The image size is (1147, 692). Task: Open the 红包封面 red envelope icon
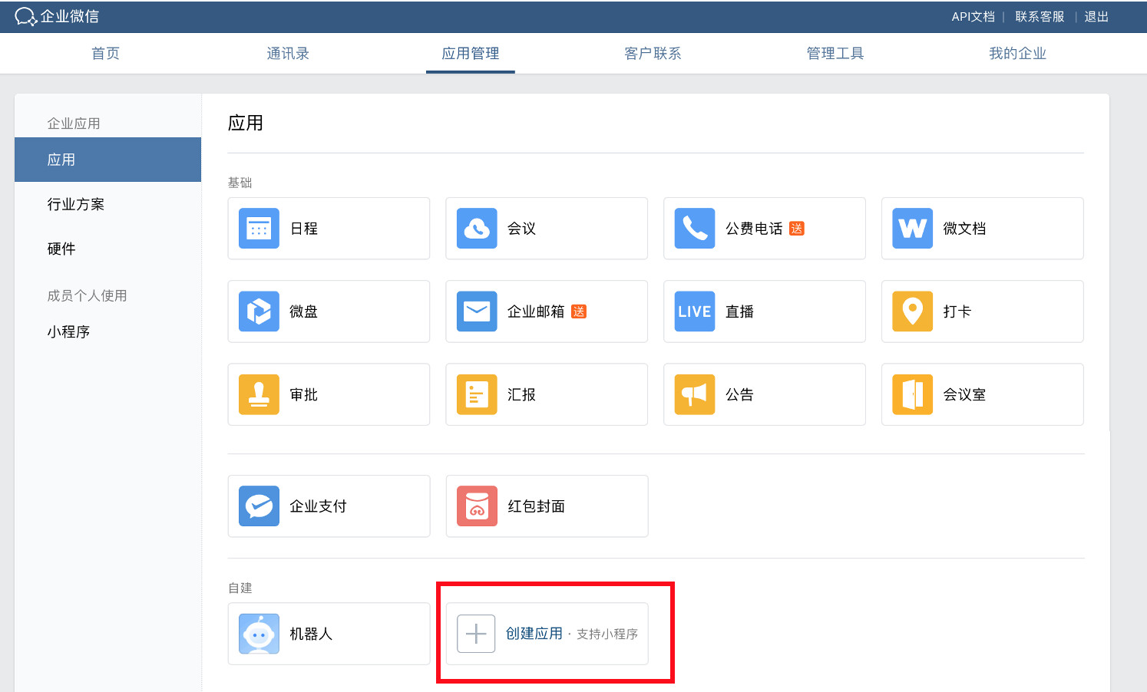477,506
